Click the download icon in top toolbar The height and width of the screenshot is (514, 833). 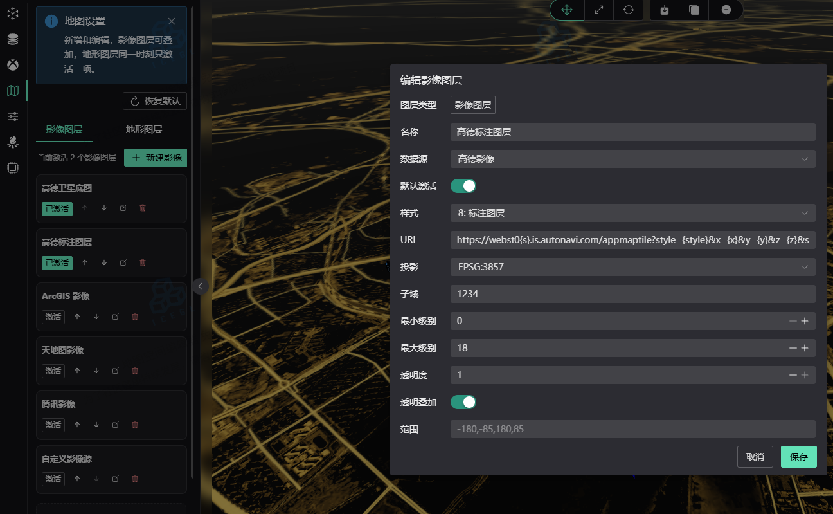click(664, 10)
